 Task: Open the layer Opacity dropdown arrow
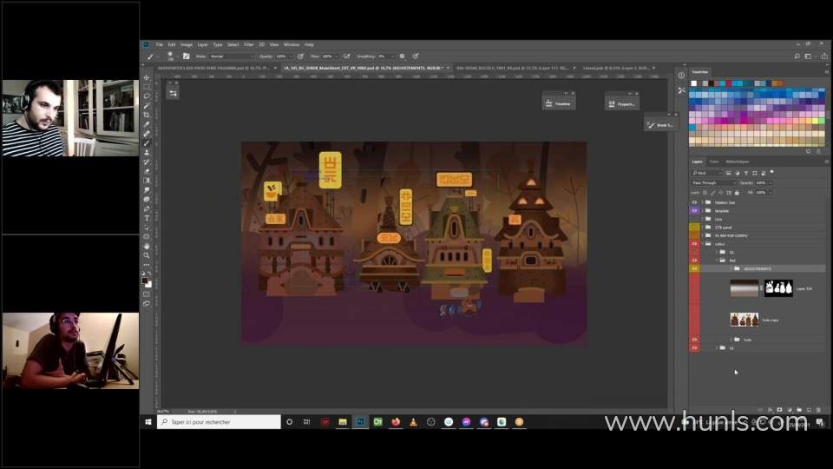tap(770, 182)
